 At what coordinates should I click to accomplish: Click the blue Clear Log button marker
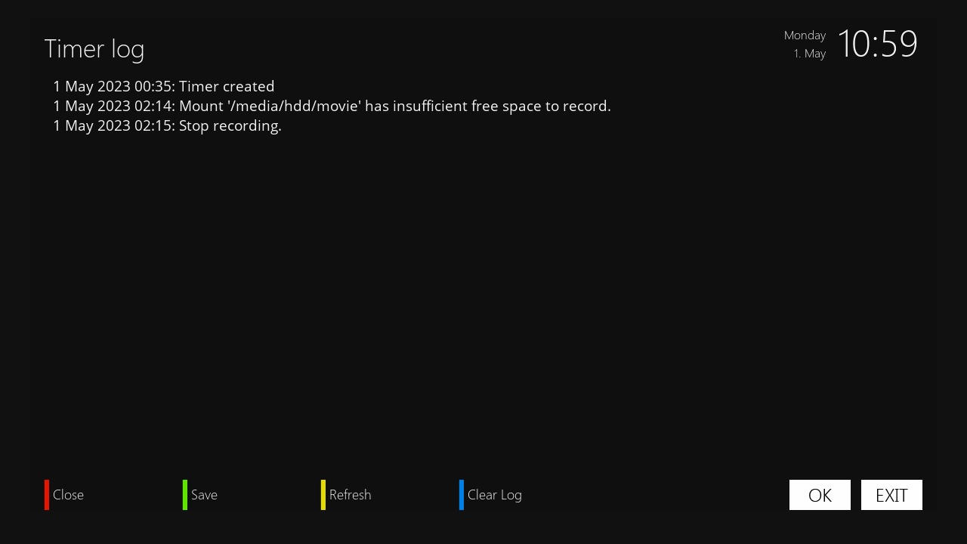(462, 495)
